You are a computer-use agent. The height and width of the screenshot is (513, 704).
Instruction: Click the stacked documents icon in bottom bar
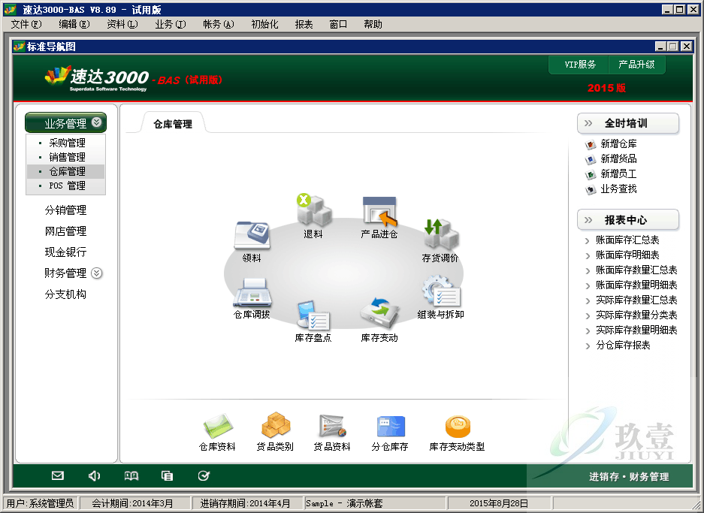[x=167, y=475]
